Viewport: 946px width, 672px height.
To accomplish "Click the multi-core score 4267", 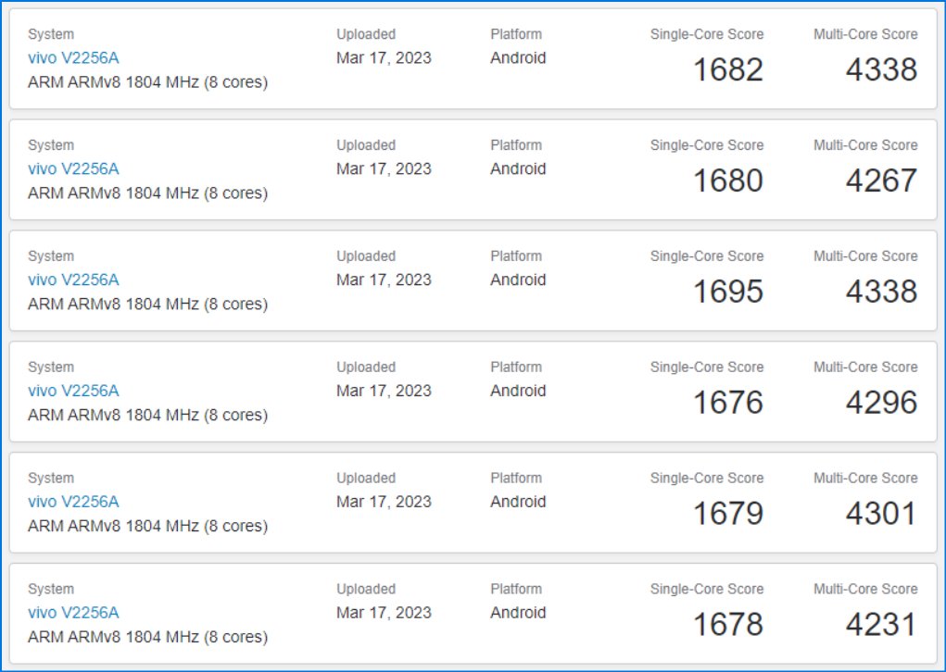I will tap(881, 180).
